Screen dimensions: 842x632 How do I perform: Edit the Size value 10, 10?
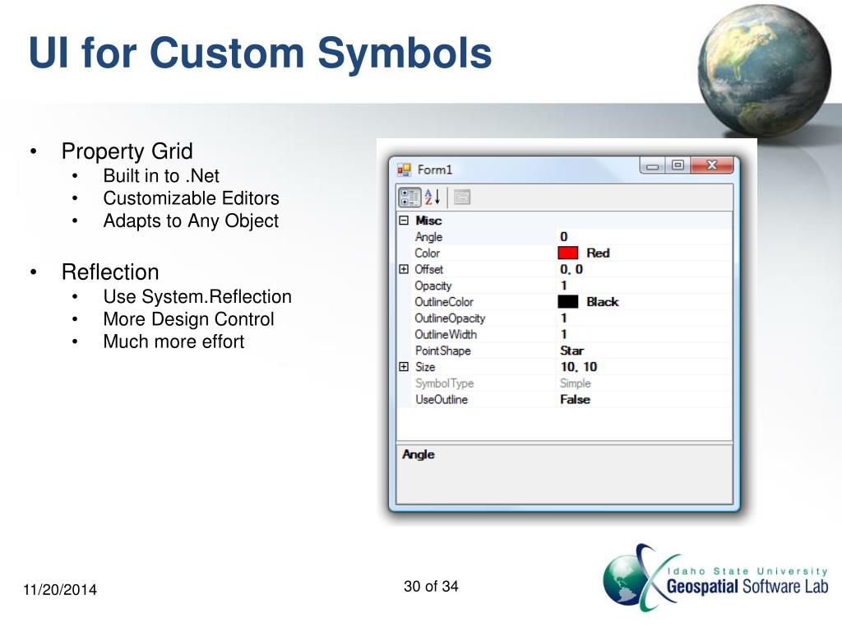[579, 367]
